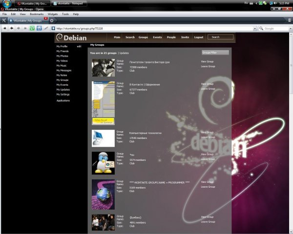This screenshot has height=234, width=293.
Task: Click Logout in site header
Action: click(198, 37)
